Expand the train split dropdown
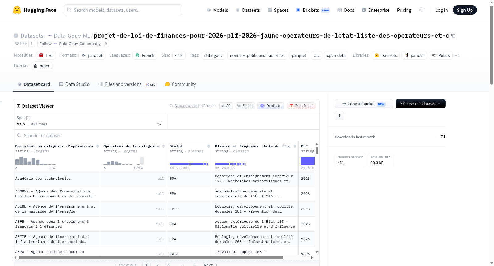 (89, 121)
